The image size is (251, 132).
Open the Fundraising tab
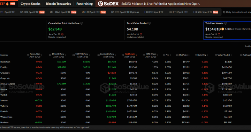(84, 4)
